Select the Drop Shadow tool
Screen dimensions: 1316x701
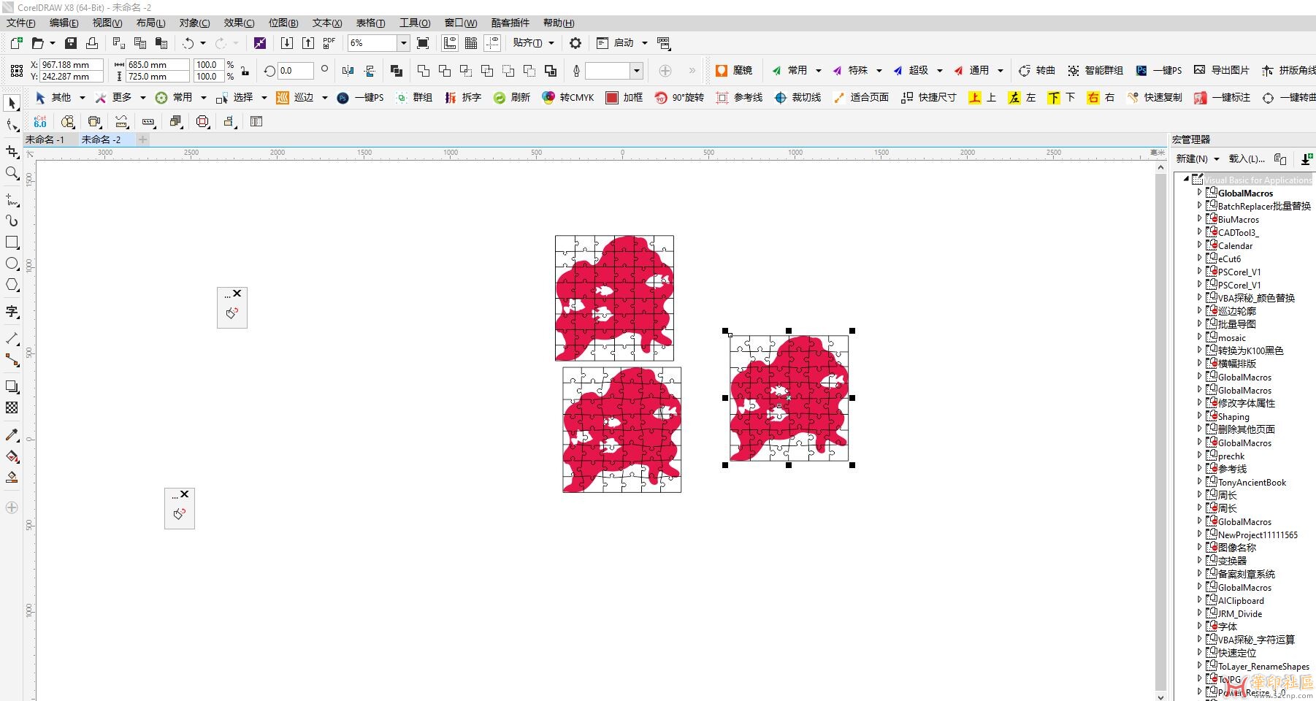12,386
